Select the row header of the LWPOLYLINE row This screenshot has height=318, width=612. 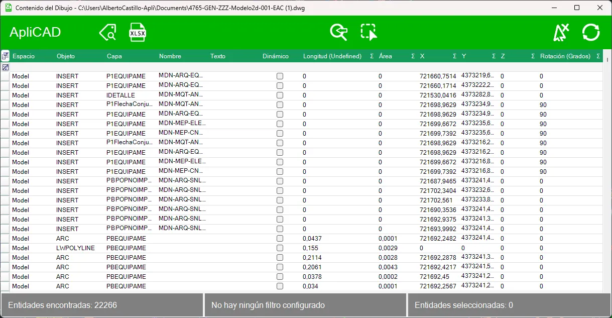[x=5, y=248]
